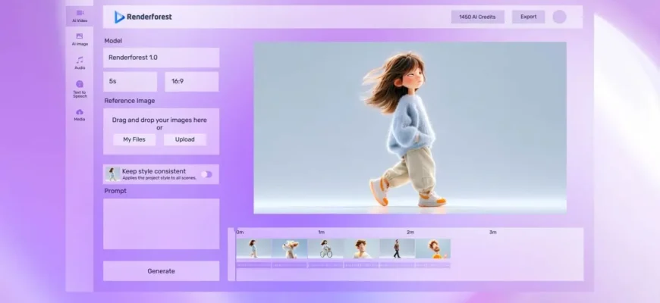Open the Text to Speech section

coord(80,89)
